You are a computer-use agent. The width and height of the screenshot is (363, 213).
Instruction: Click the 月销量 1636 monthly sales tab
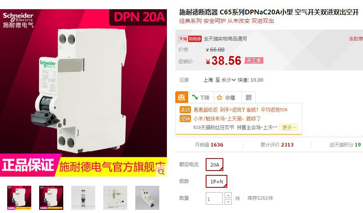(209, 145)
